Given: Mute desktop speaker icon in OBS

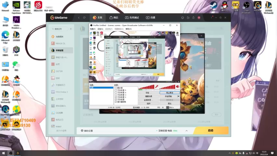Looking at the screenshot, I should 178,86.
